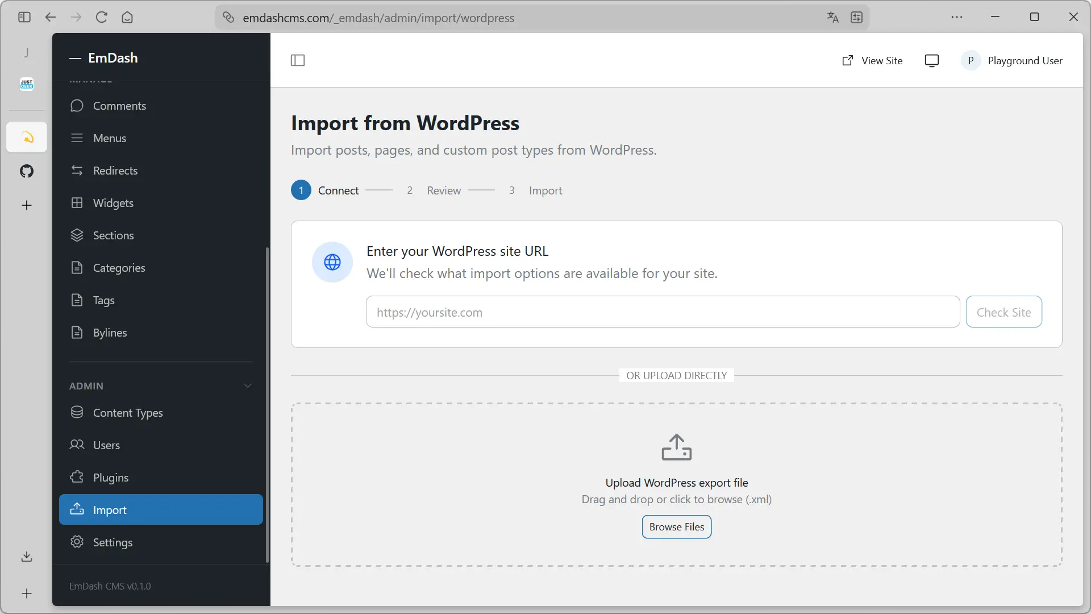
Task: Click the upload tray icon in dropzone
Action: (676, 447)
